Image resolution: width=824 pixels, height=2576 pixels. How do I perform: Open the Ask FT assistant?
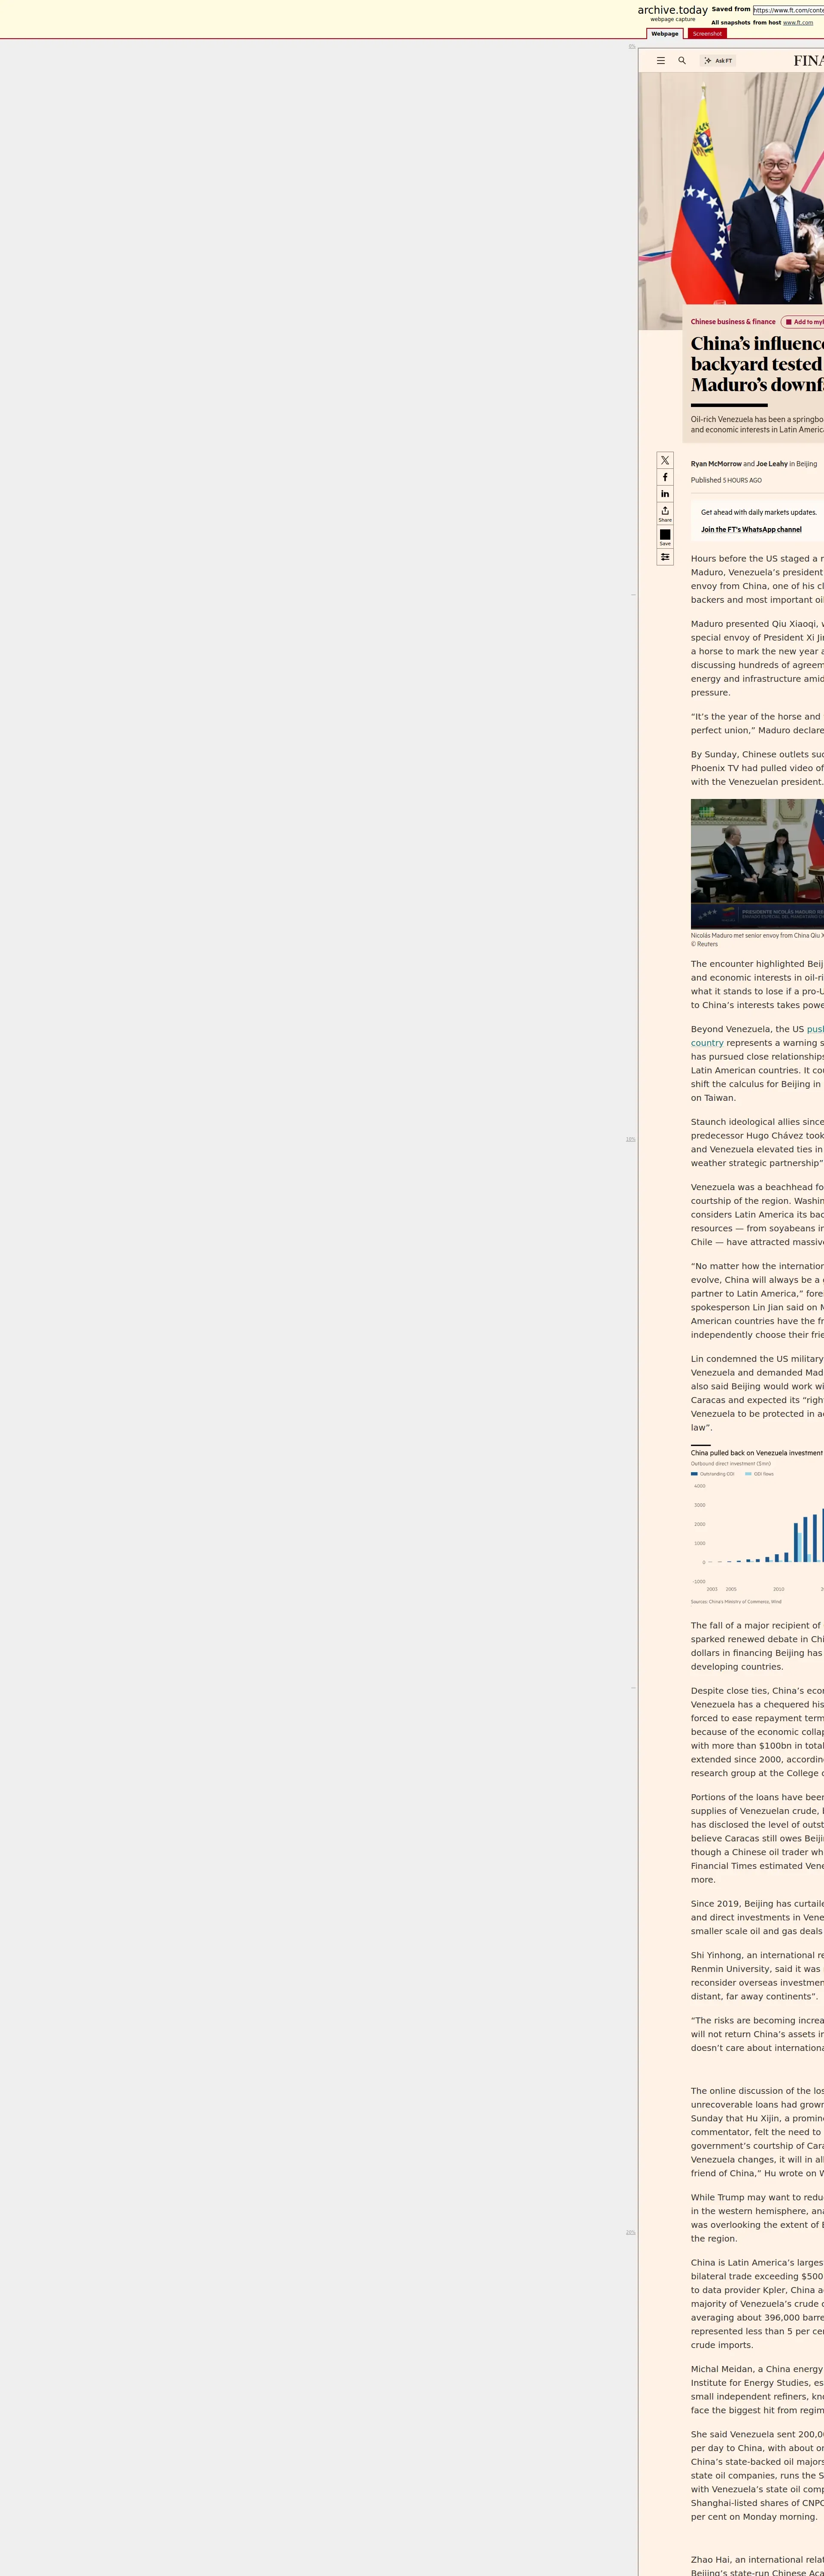click(x=718, y=61)
